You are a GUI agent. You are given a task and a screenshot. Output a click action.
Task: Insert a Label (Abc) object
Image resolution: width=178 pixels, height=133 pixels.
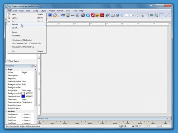[73, 15]
